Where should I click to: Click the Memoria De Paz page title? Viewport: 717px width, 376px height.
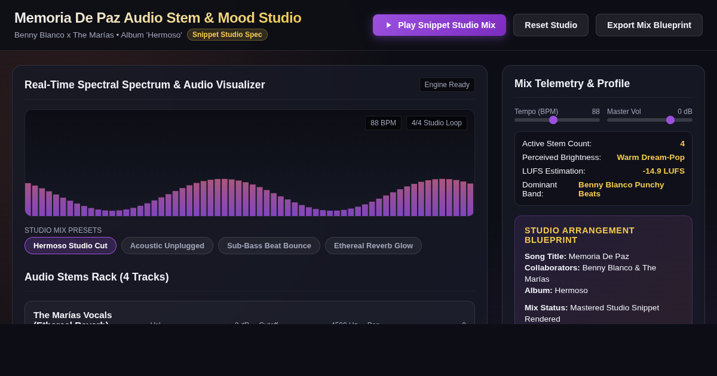(x=158, y=18)
